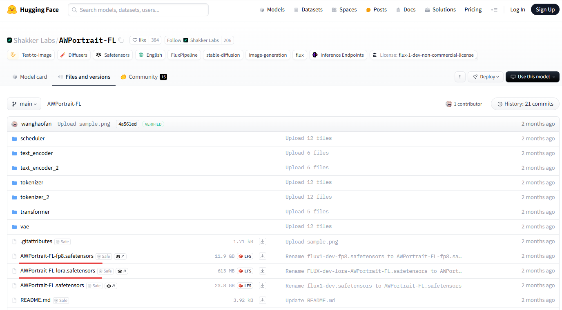Screen dimensions: 562x310
Task: Download AWPortrait-FL-lora.safetensors file
Action: click(263, 271)
